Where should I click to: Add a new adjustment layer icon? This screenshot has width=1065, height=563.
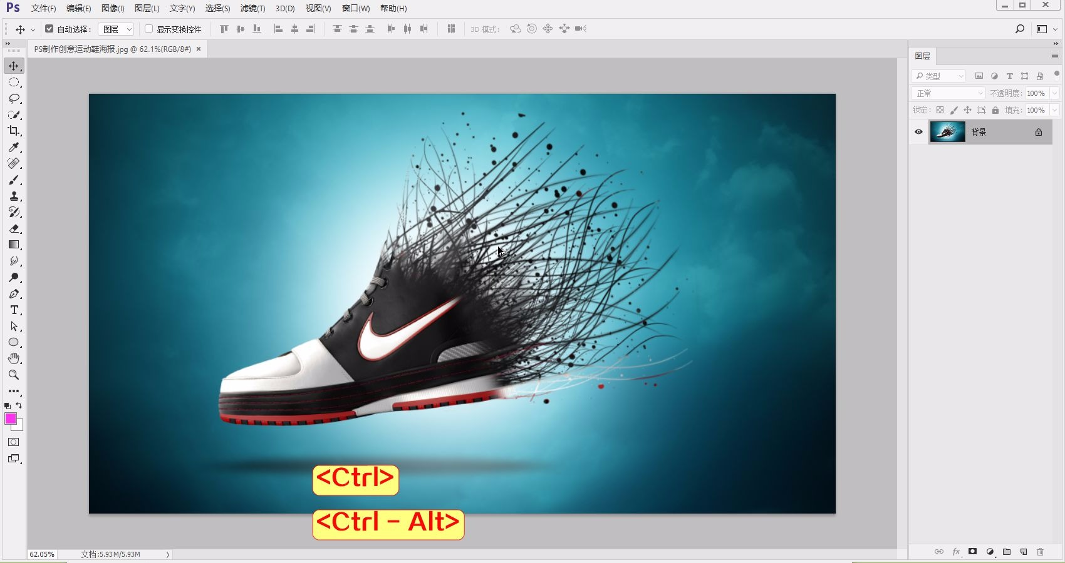click(x=990, y=552)
